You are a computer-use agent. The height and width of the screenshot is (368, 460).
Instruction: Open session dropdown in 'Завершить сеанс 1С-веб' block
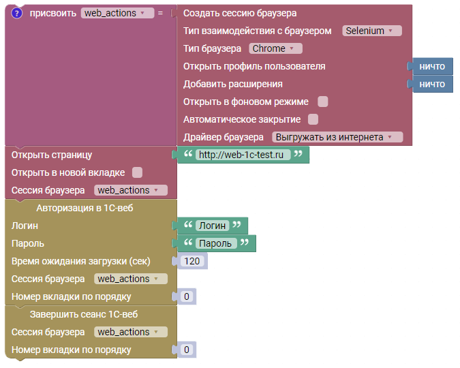(130, 332)
